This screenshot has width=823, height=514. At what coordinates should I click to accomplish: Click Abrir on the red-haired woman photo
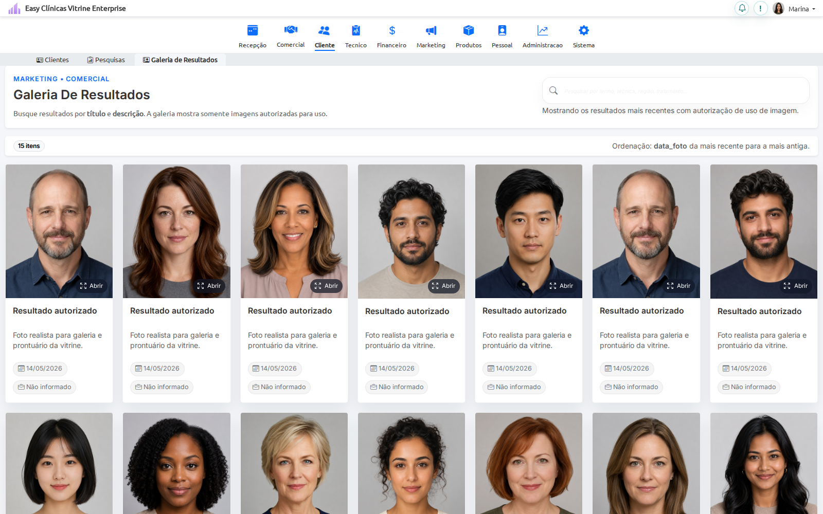click(209, 286)
